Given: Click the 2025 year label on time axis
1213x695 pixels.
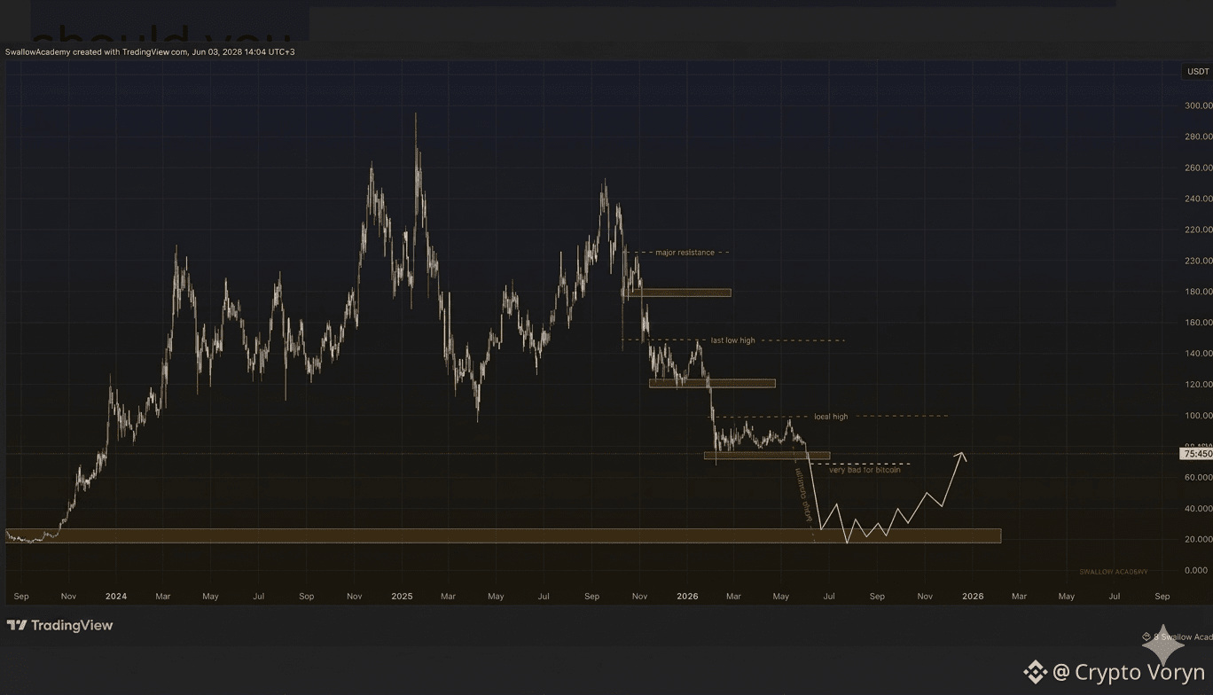Looking at the screenshot, I should click(x=403, y=597).
